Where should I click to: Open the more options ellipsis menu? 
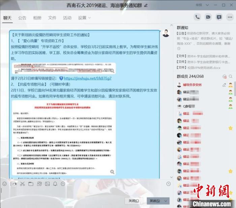coord(230,17)
